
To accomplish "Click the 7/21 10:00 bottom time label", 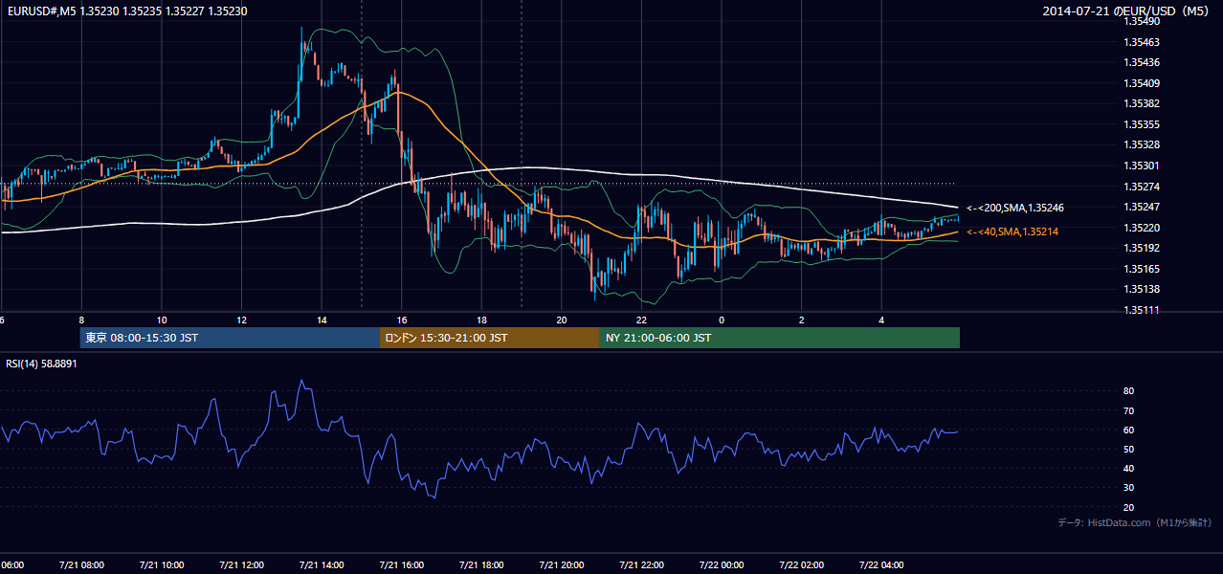I will point(162,564).
